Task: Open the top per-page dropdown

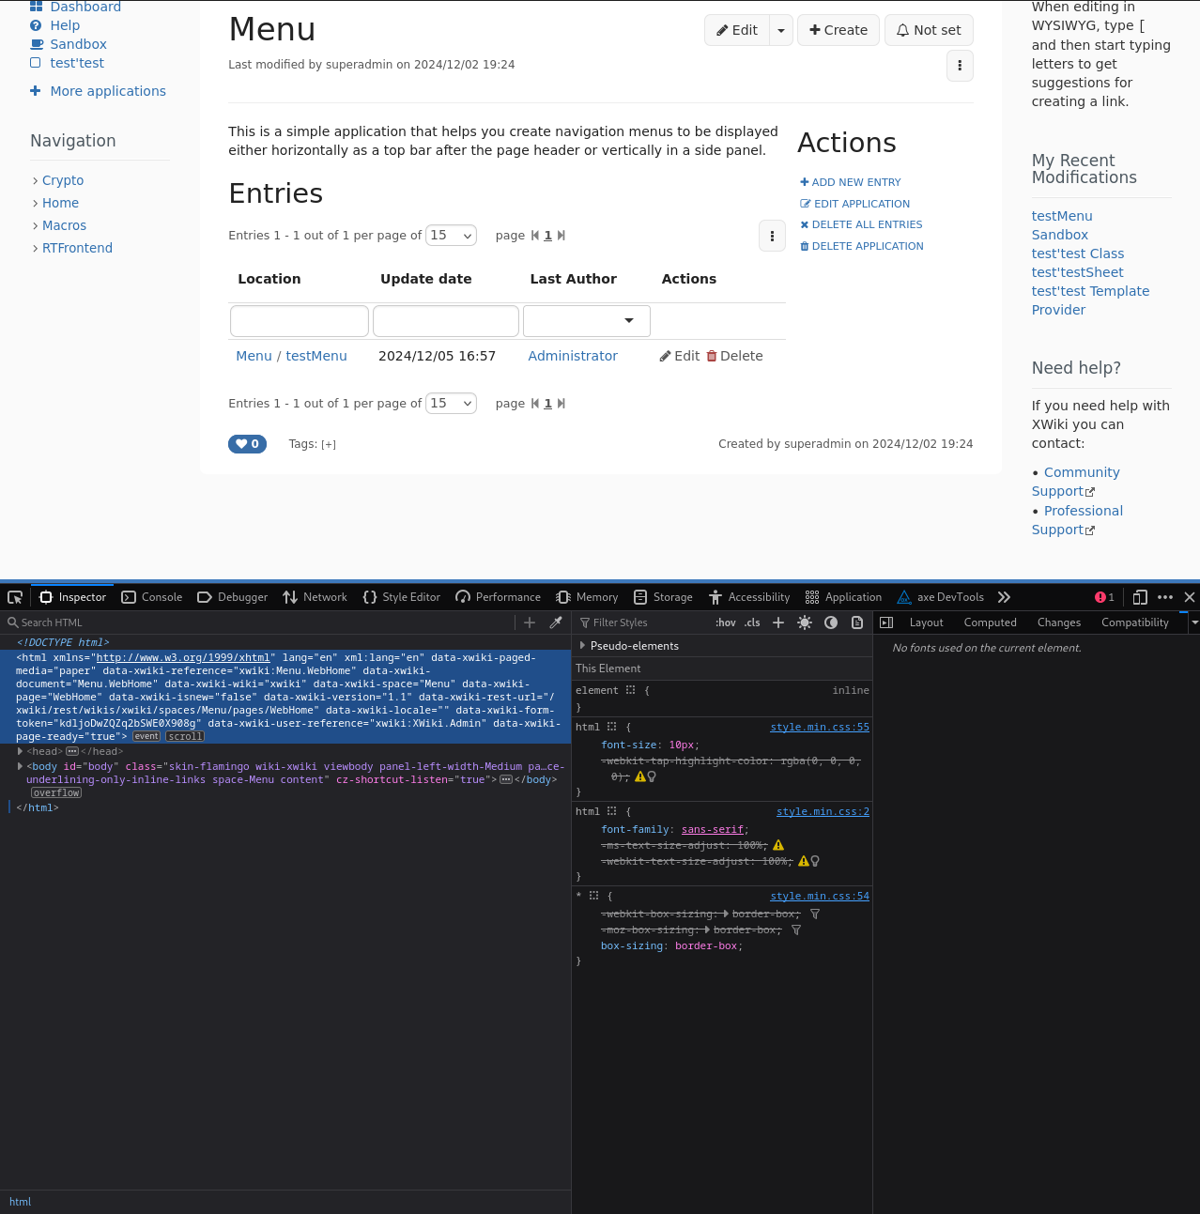Action: pyautogui.click(x=452, y=235)
